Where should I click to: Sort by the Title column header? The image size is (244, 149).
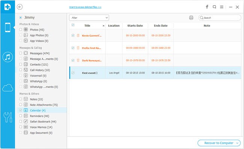(87, 26)
